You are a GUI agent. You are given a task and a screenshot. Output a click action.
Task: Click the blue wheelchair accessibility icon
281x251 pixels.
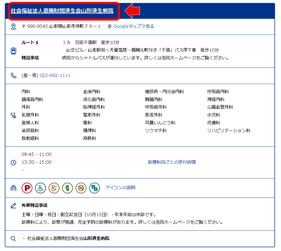(41, 188)
